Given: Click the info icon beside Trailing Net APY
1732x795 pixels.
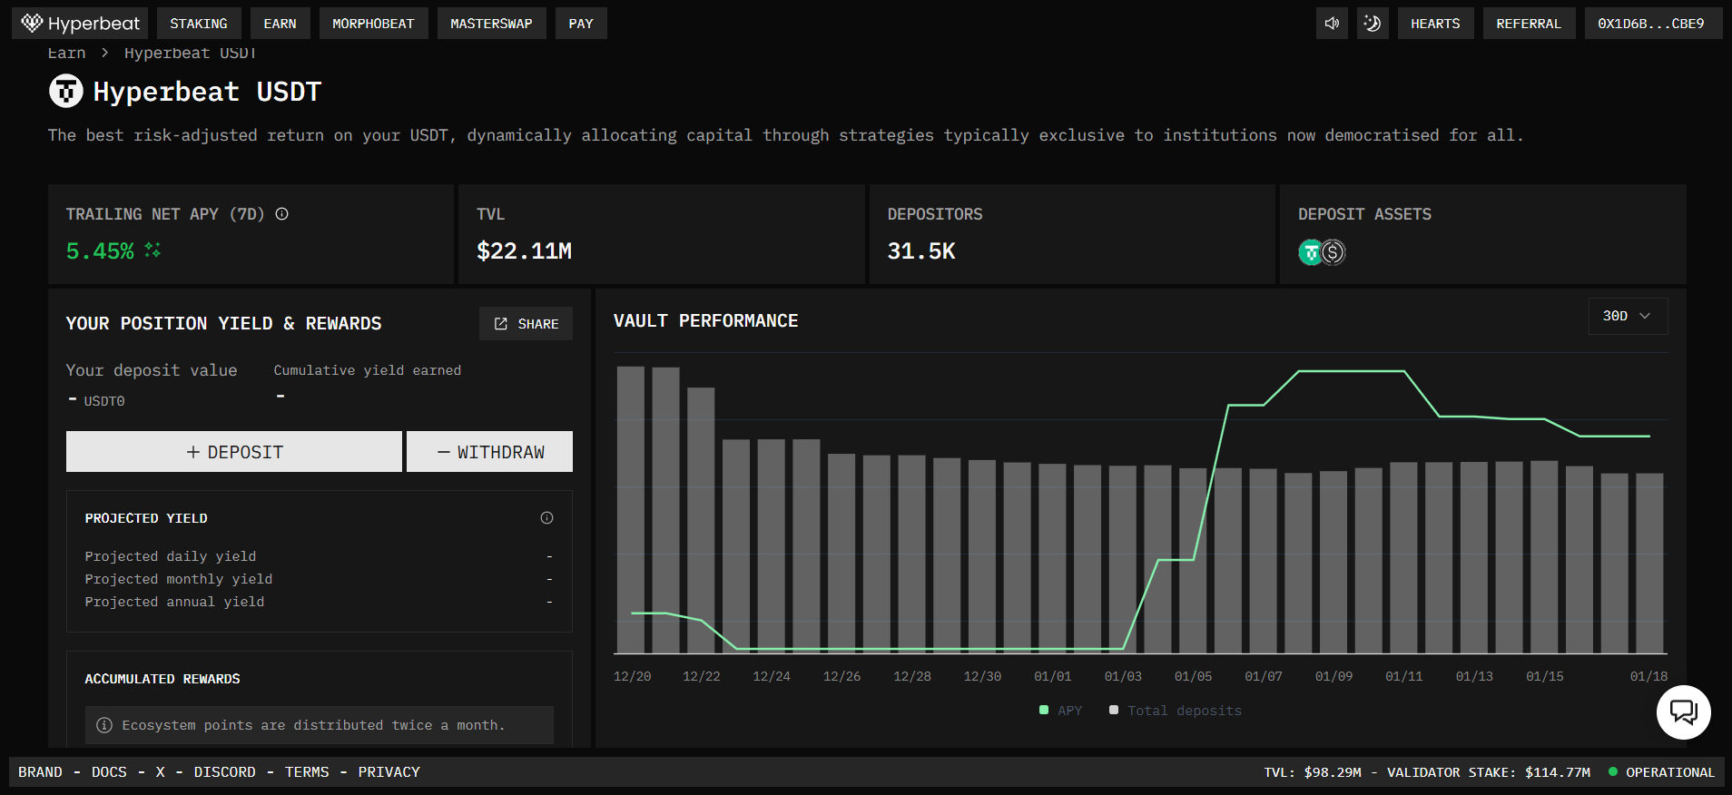Looking at the screenshot, I should click(x=282, y=214).
